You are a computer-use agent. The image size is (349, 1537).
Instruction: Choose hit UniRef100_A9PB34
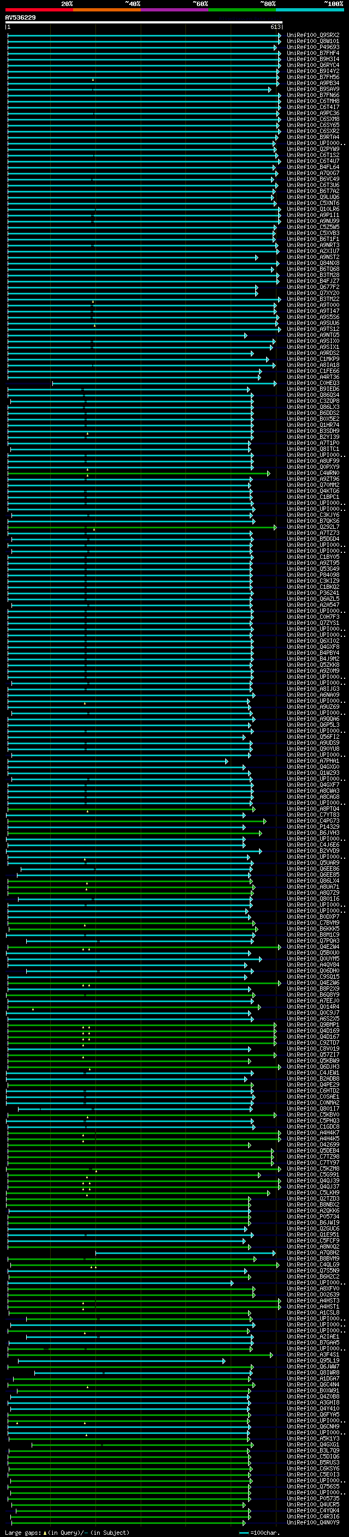coord(313,83)
